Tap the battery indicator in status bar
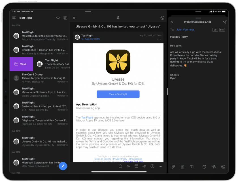This screenshot has height=183, width=238. coord(224,12)
